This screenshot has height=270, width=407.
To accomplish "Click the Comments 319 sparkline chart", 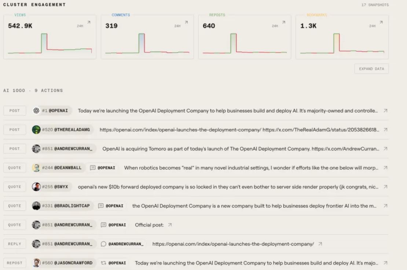I will (147, 44).
